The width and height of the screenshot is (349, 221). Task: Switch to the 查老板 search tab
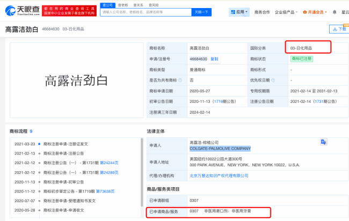pyautogui.click(x=123, y=5)
